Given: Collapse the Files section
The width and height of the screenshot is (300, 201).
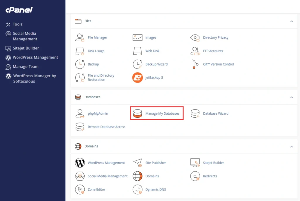Looking at the screenshot, I should (x=292, y=21).
